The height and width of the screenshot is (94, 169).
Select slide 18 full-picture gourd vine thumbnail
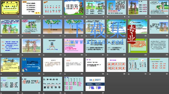tap(31, 46)
